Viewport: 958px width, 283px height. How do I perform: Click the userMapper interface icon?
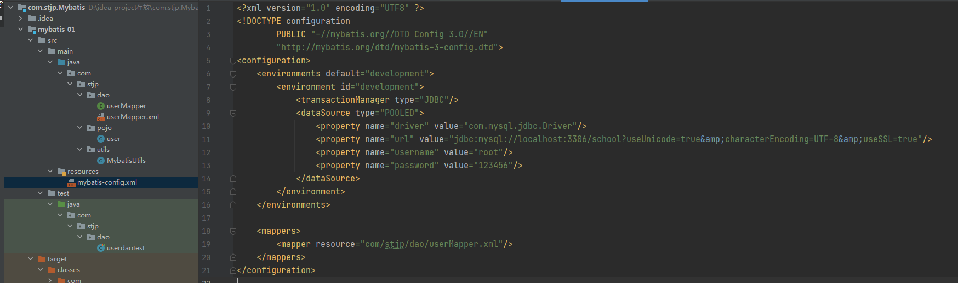101,106
